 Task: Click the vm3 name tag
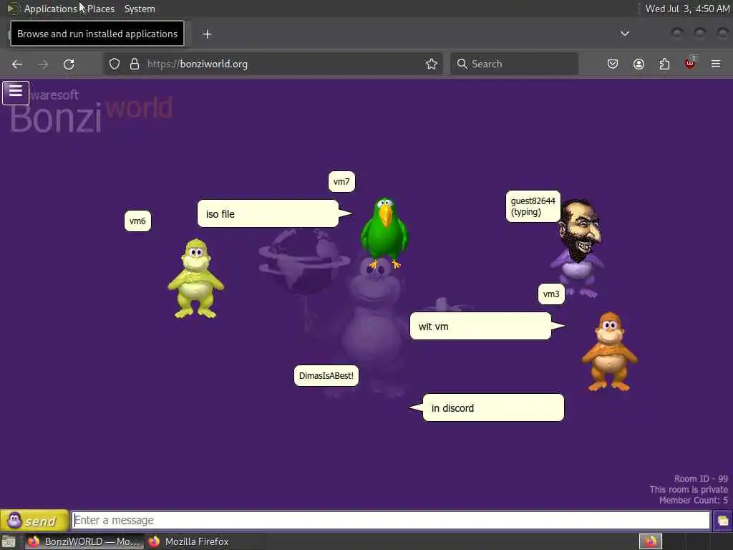coord(551,294)
